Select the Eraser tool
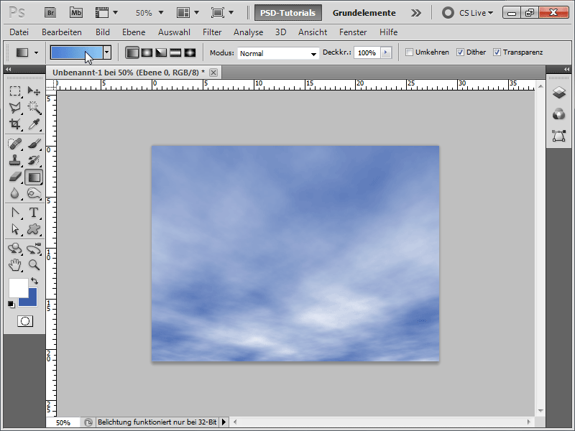The width and height of the screenshot is (575, 431). (x=14, y=177)
